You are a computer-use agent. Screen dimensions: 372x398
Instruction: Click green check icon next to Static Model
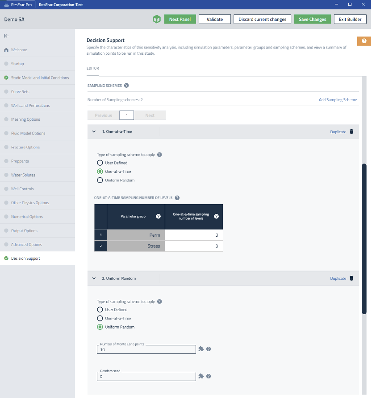[6, 78]
